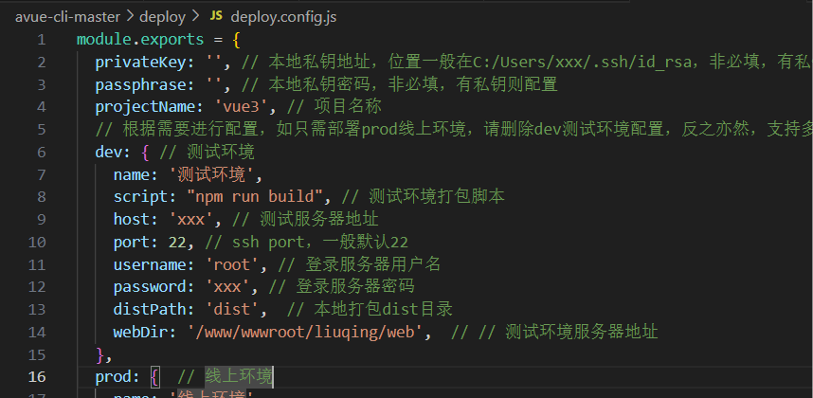Click the opening brace of dev block
This screenshot has height=398, width=813.
144,152
